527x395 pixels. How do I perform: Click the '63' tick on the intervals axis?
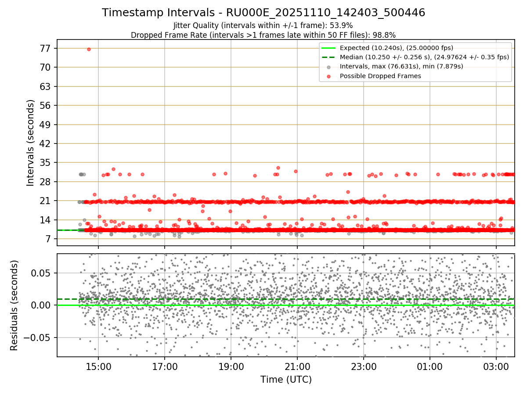(45, 86)
